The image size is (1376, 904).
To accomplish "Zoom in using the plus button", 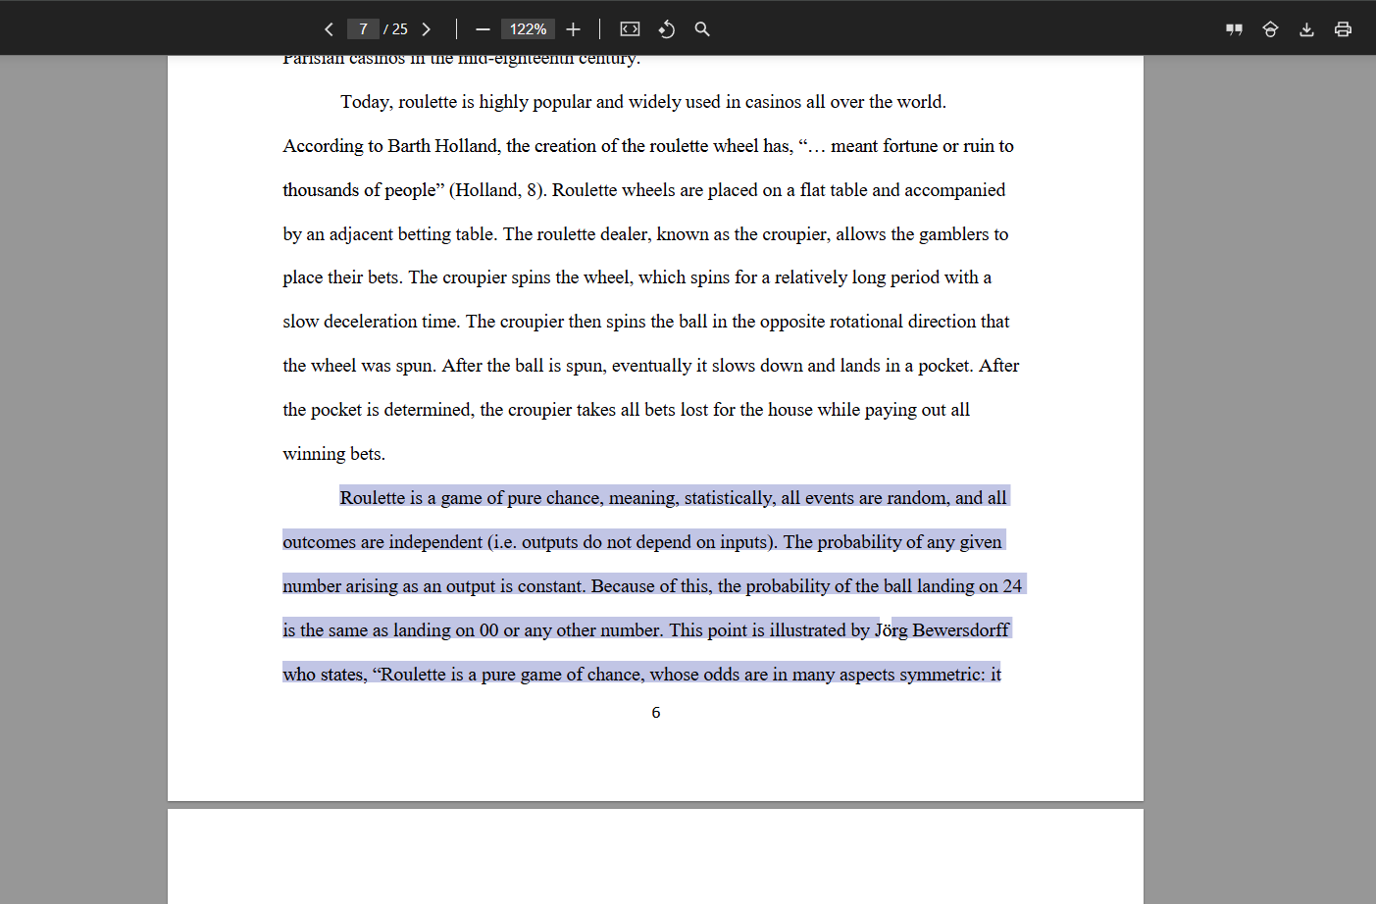I will [x=574, y=29].
